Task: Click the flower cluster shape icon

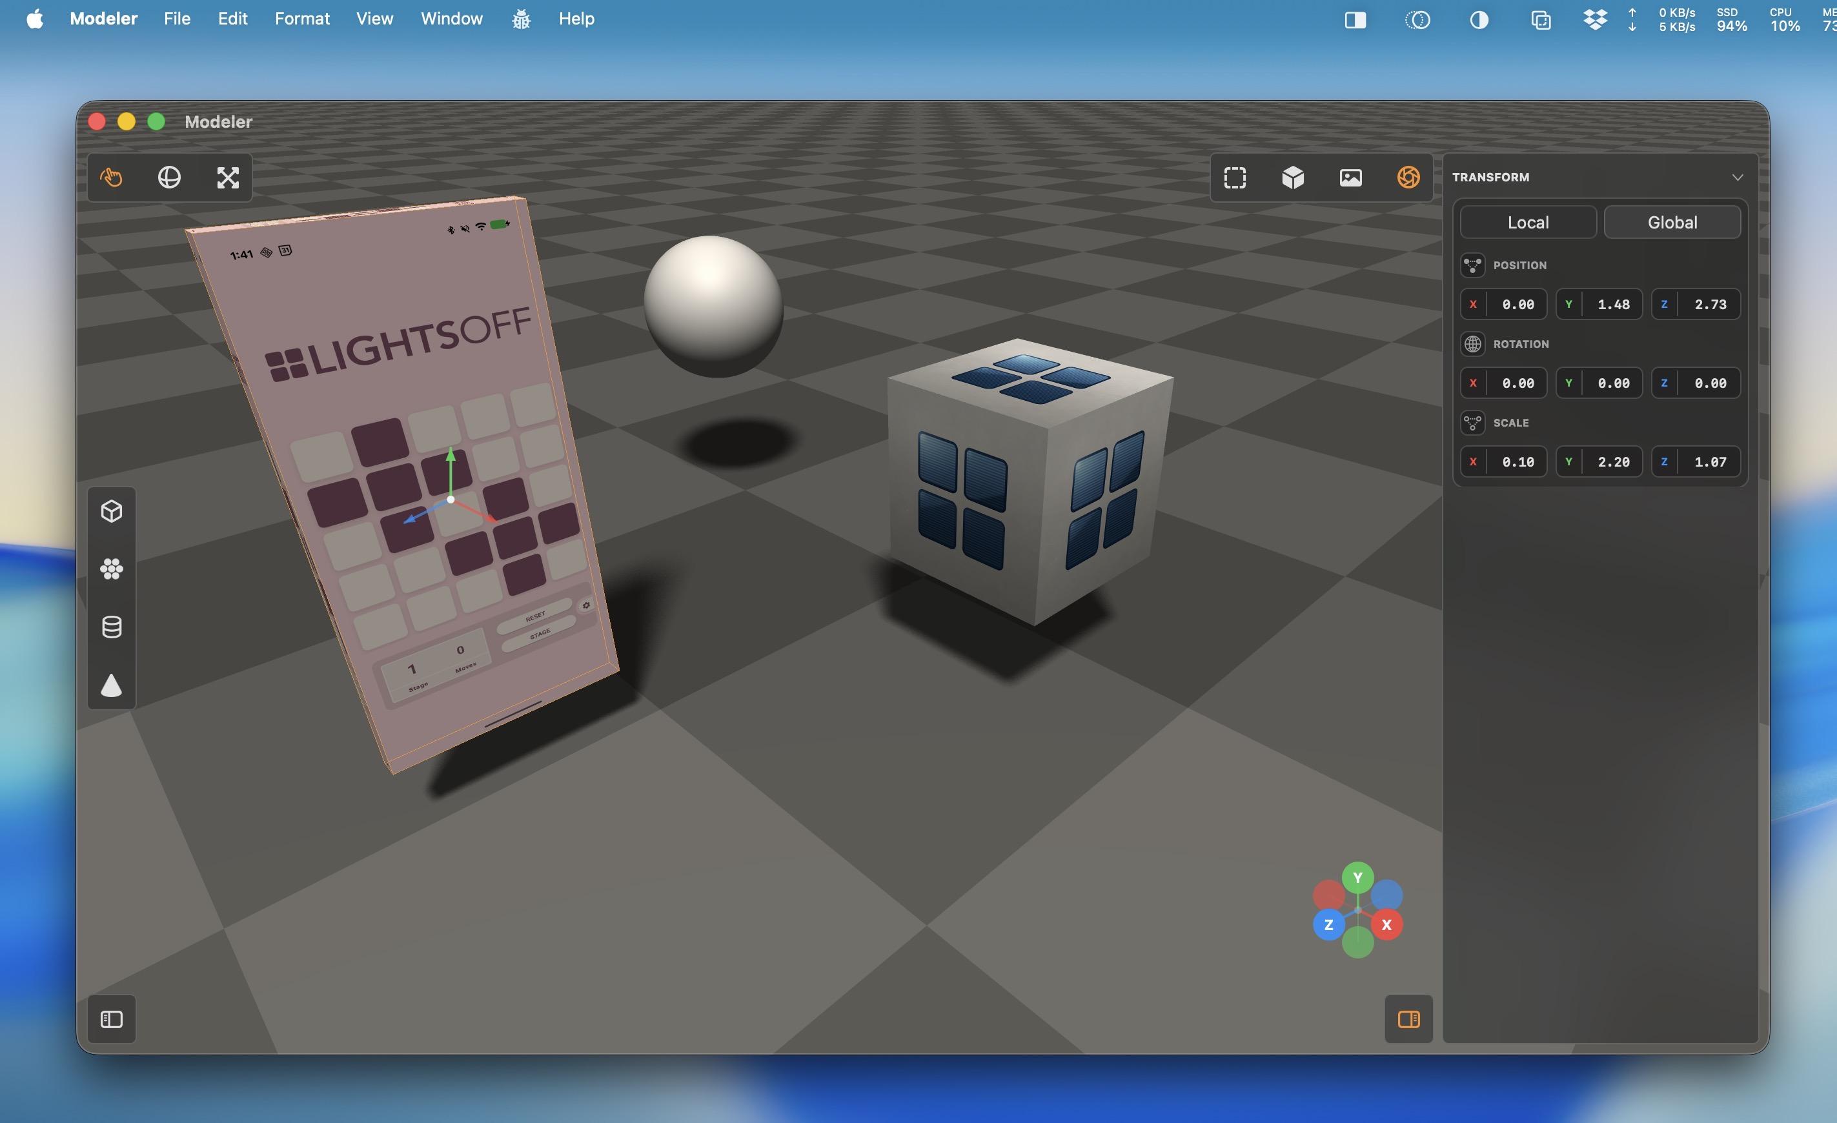Action: coord(112,569)
